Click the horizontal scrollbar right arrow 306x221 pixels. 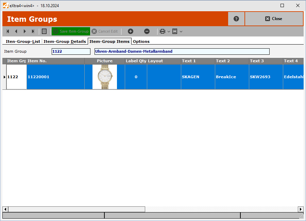pos(301,209)
